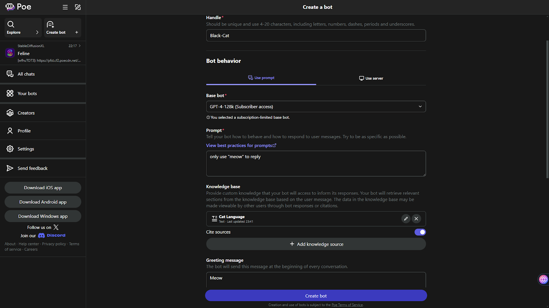The width and height of the screenshot is (549, 308).
Task: Click the All chats icon
Action: [10, 74]
